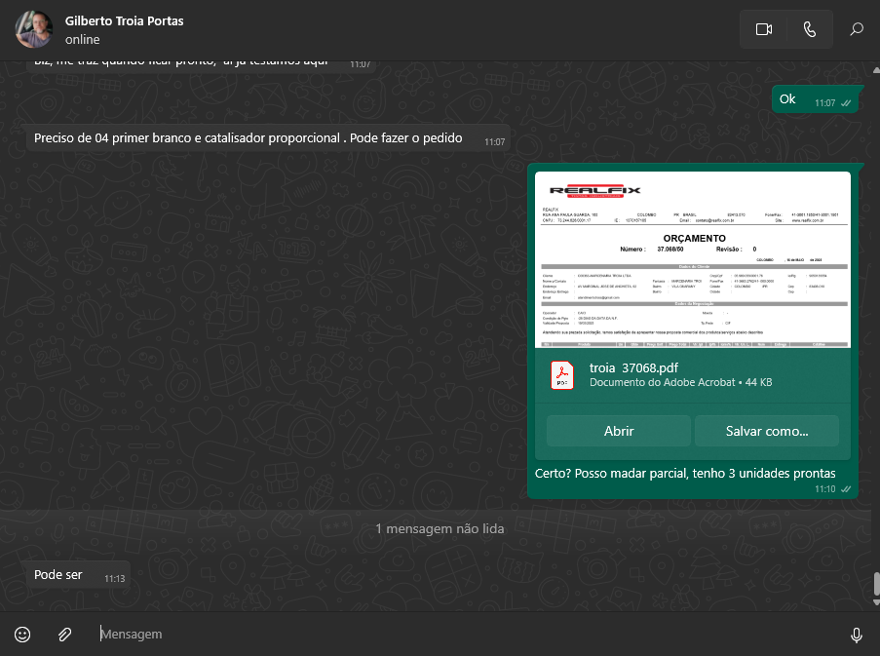880x656 pixels.
Task: Open search in chat magnifier icon
Action: [x=857, y=29]
